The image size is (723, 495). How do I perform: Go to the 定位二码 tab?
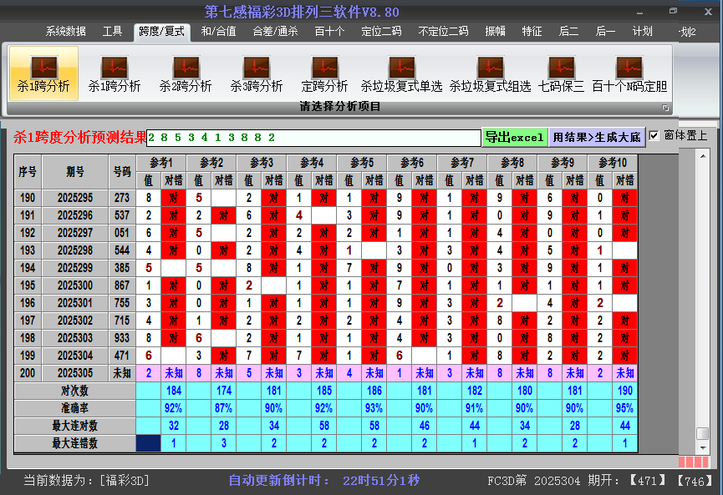[x=381, y=32]
